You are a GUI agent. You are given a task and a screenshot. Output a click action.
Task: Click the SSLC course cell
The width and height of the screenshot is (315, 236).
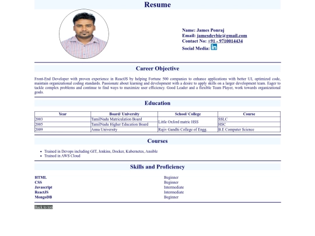click(249, 119)
